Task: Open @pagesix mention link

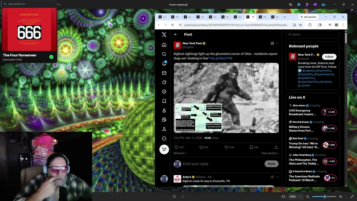Action: click(x=308, y=71)
